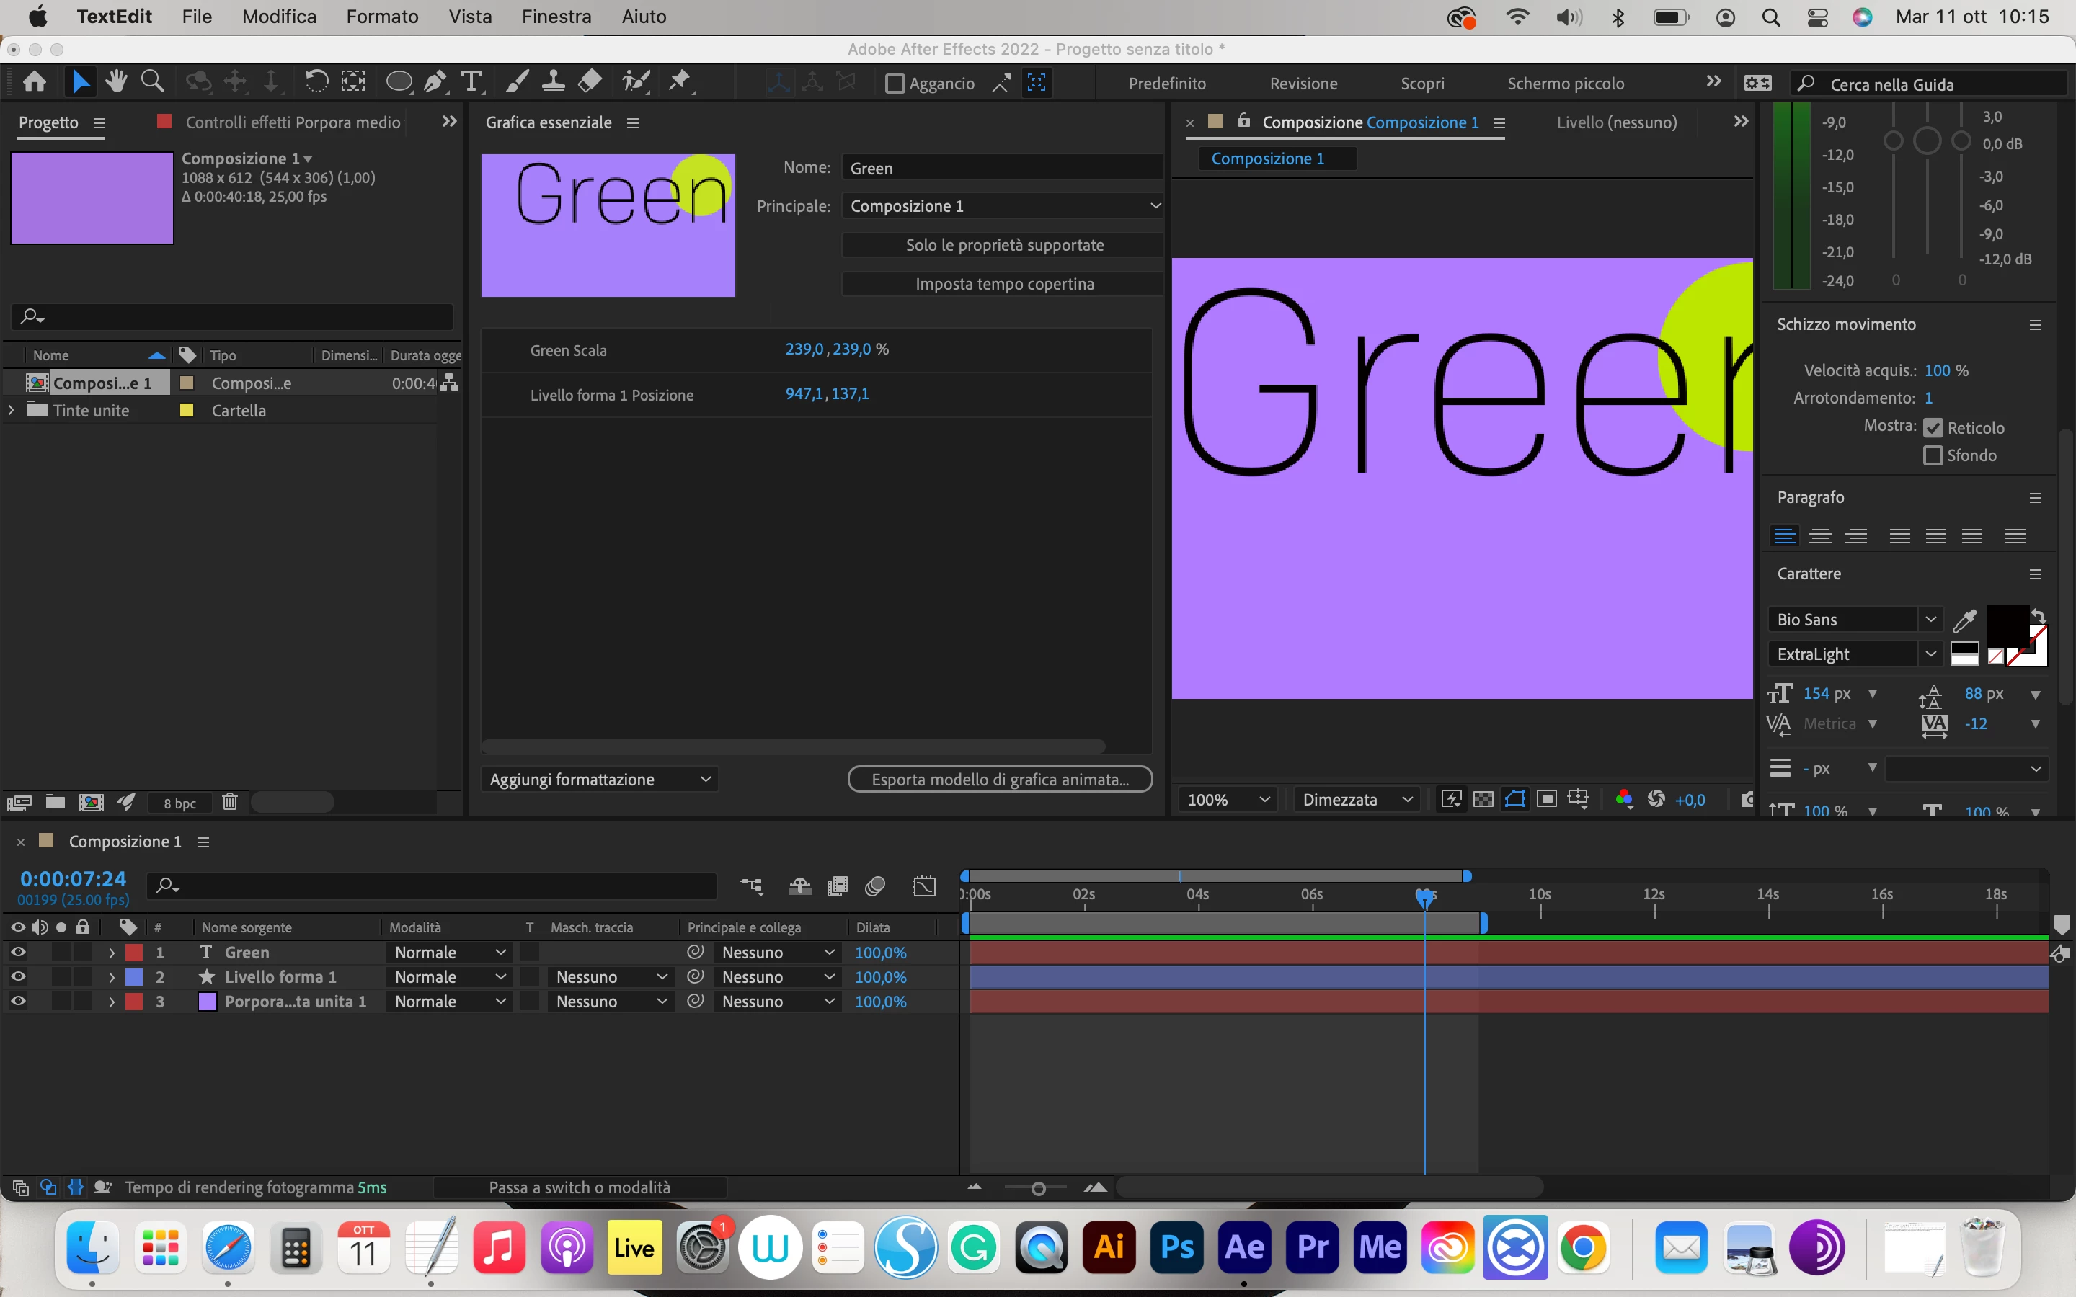Viewport: 2076px width, 1297px height.
Task: Toggle the Aggancio snapping checkbox
Action: [x=895, y=84]
